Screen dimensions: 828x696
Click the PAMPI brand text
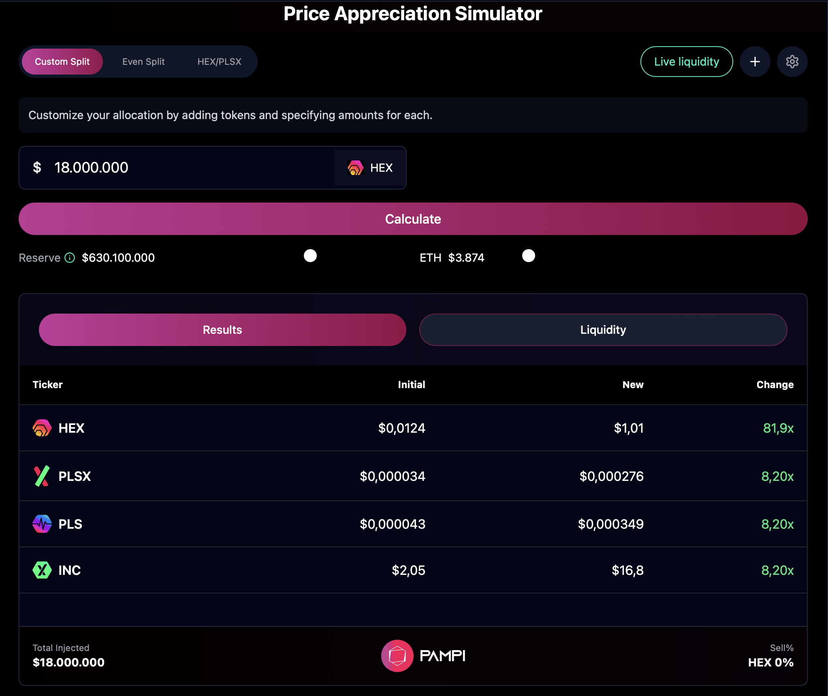442,655
